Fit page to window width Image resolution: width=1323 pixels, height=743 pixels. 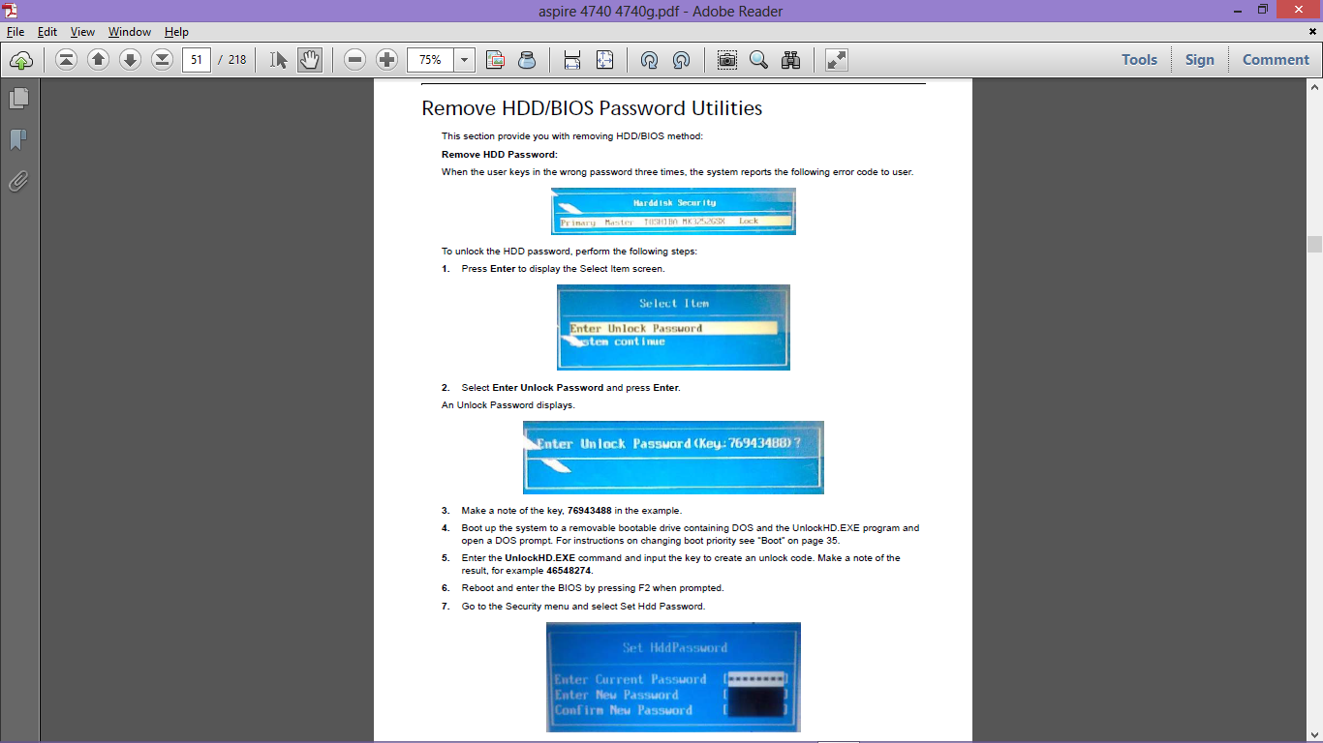click(572, 60)
